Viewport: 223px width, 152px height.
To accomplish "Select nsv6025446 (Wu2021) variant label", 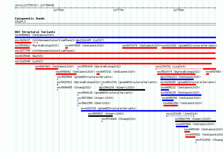I will [29, 56].
